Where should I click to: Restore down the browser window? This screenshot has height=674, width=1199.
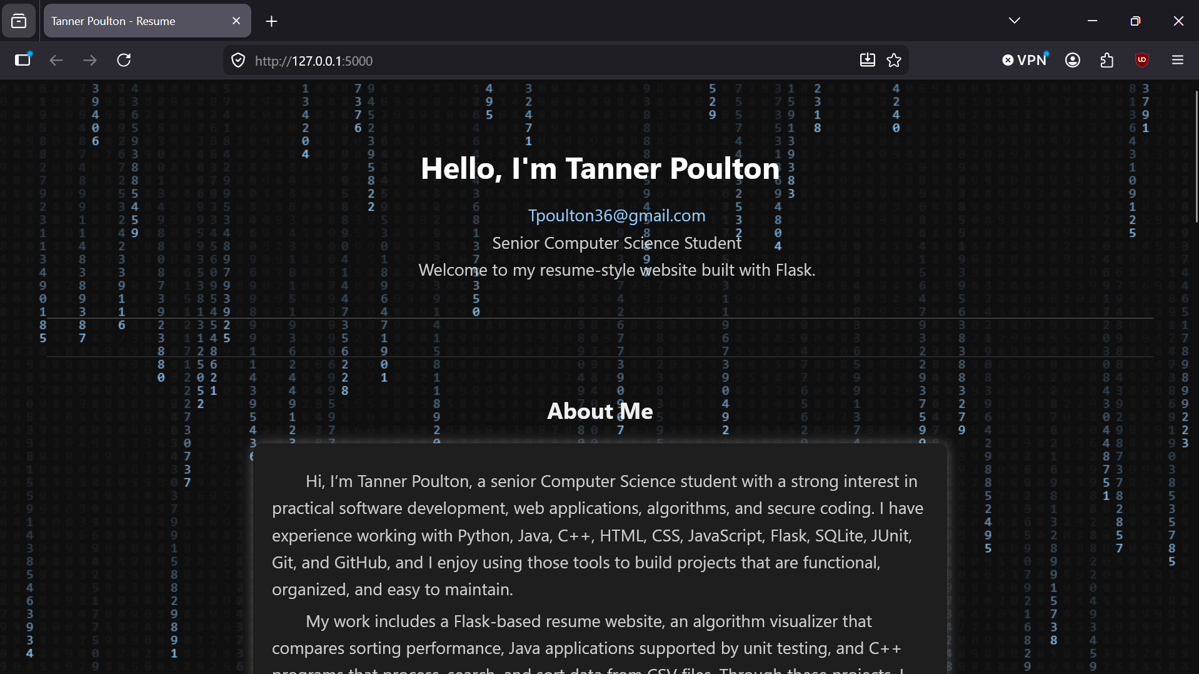pos(1135,21)
